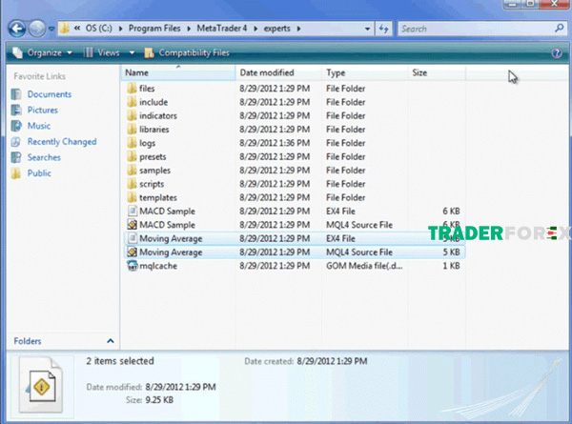Click the 'indicators' folder name
572x424 pixels.
point(158,116)
